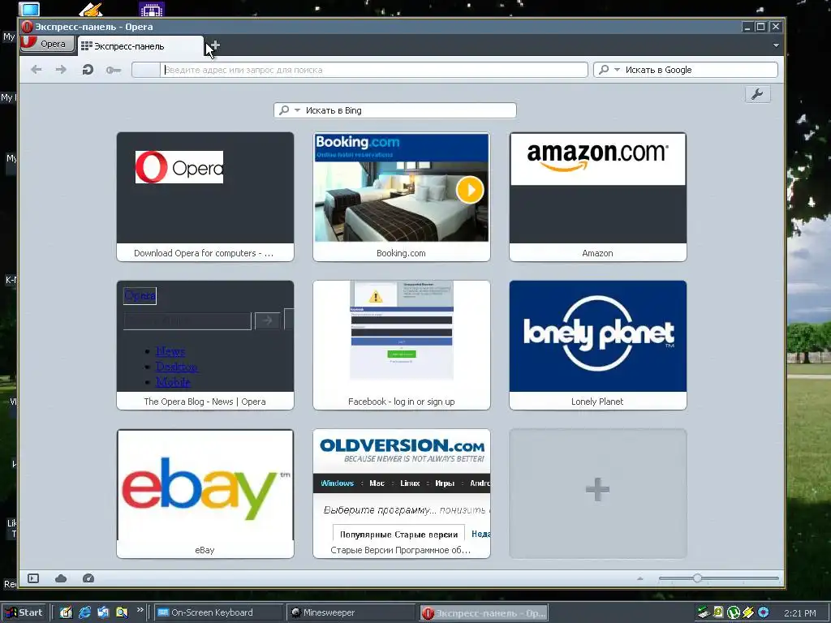Open the Windows Start menu
The image size is (831, 623).
click(24, 612)
